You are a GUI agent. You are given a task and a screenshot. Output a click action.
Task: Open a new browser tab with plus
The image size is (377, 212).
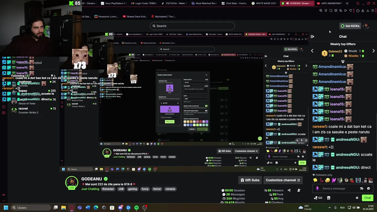pyautogui.click(x=347, y=3)
